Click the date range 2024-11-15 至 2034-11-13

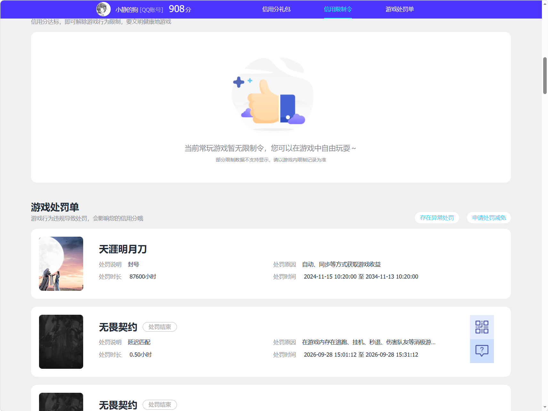(361, 277)
